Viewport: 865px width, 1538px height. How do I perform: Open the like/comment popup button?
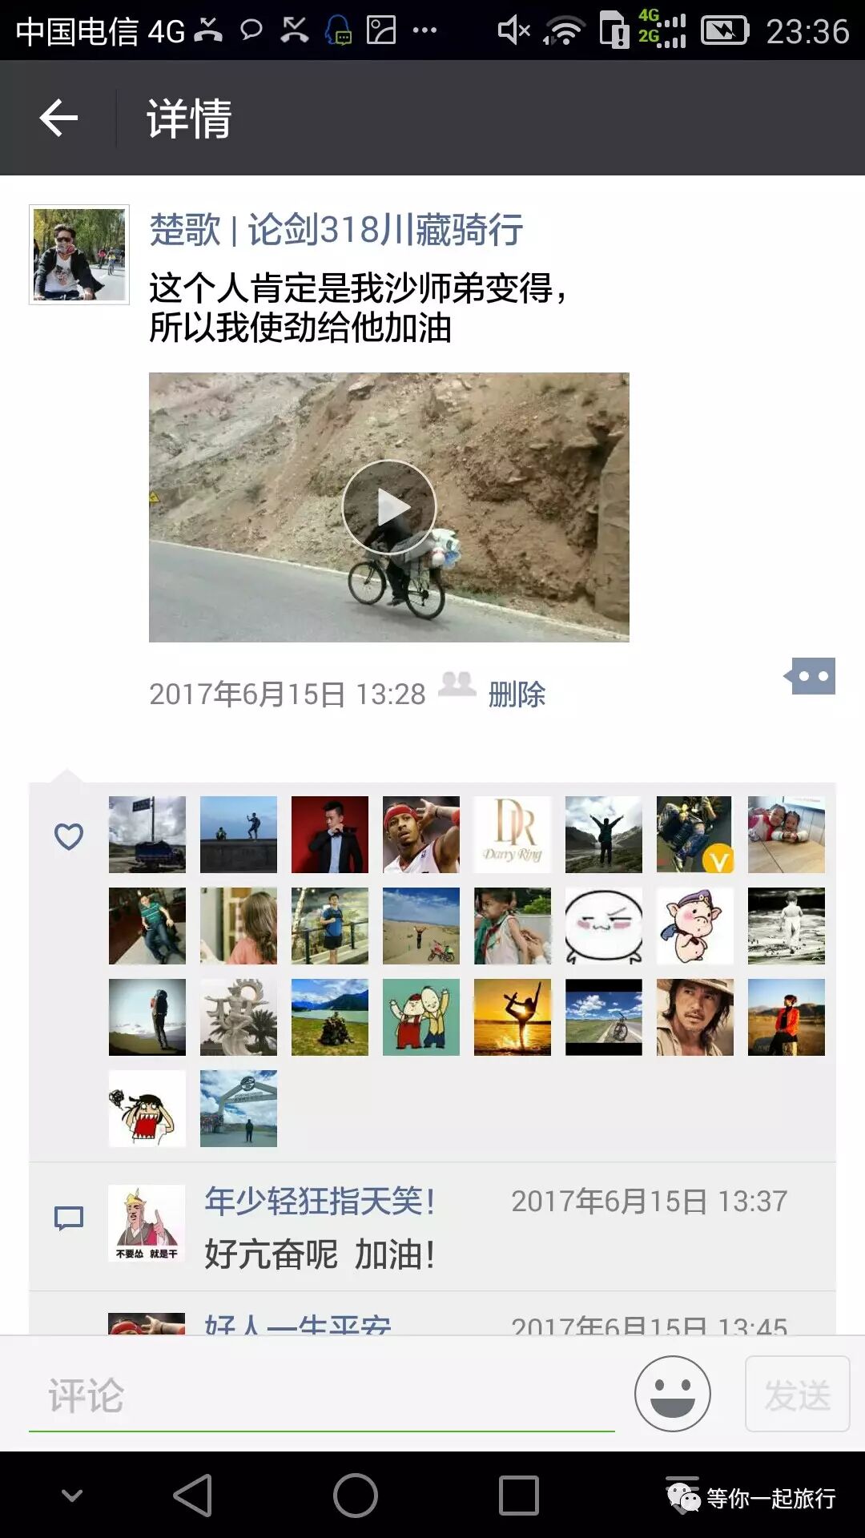811,676
